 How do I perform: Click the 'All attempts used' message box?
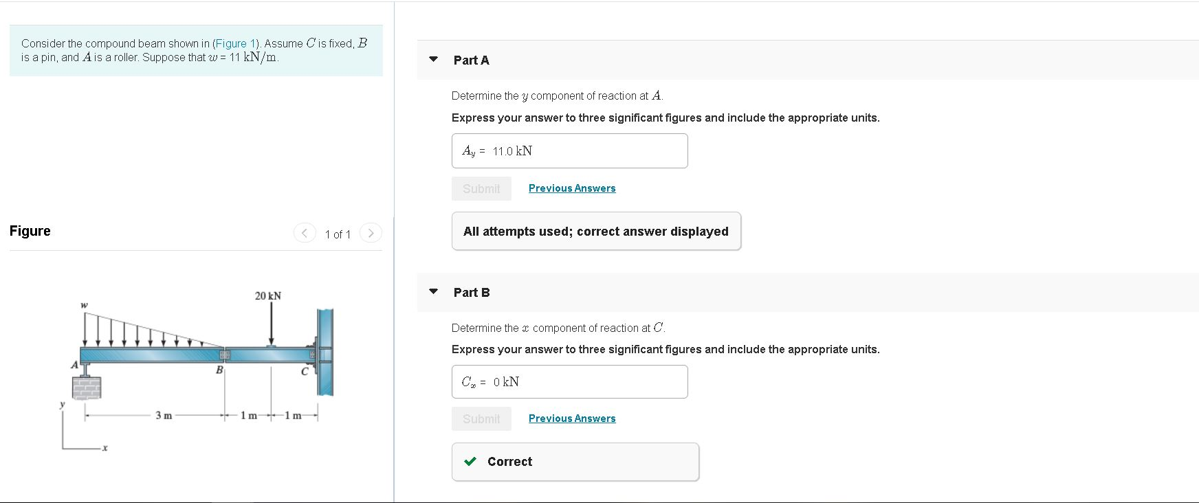pos(596,232)
